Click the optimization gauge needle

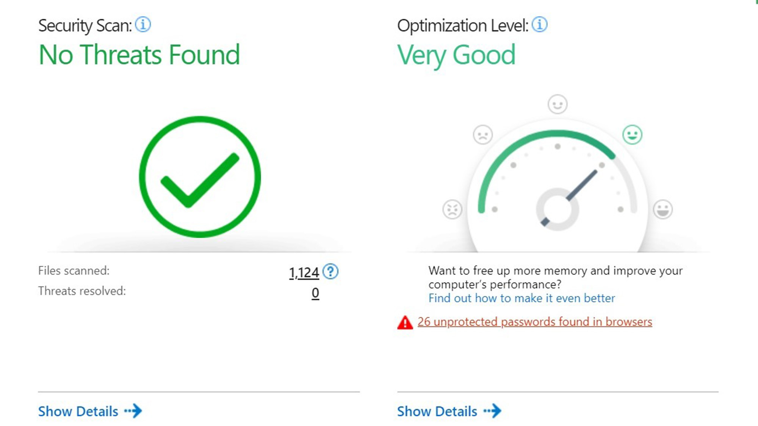581,185
